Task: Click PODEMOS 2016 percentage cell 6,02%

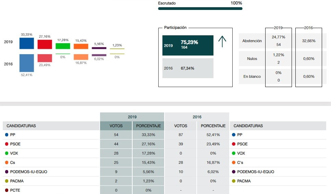Action: [213, 172]
